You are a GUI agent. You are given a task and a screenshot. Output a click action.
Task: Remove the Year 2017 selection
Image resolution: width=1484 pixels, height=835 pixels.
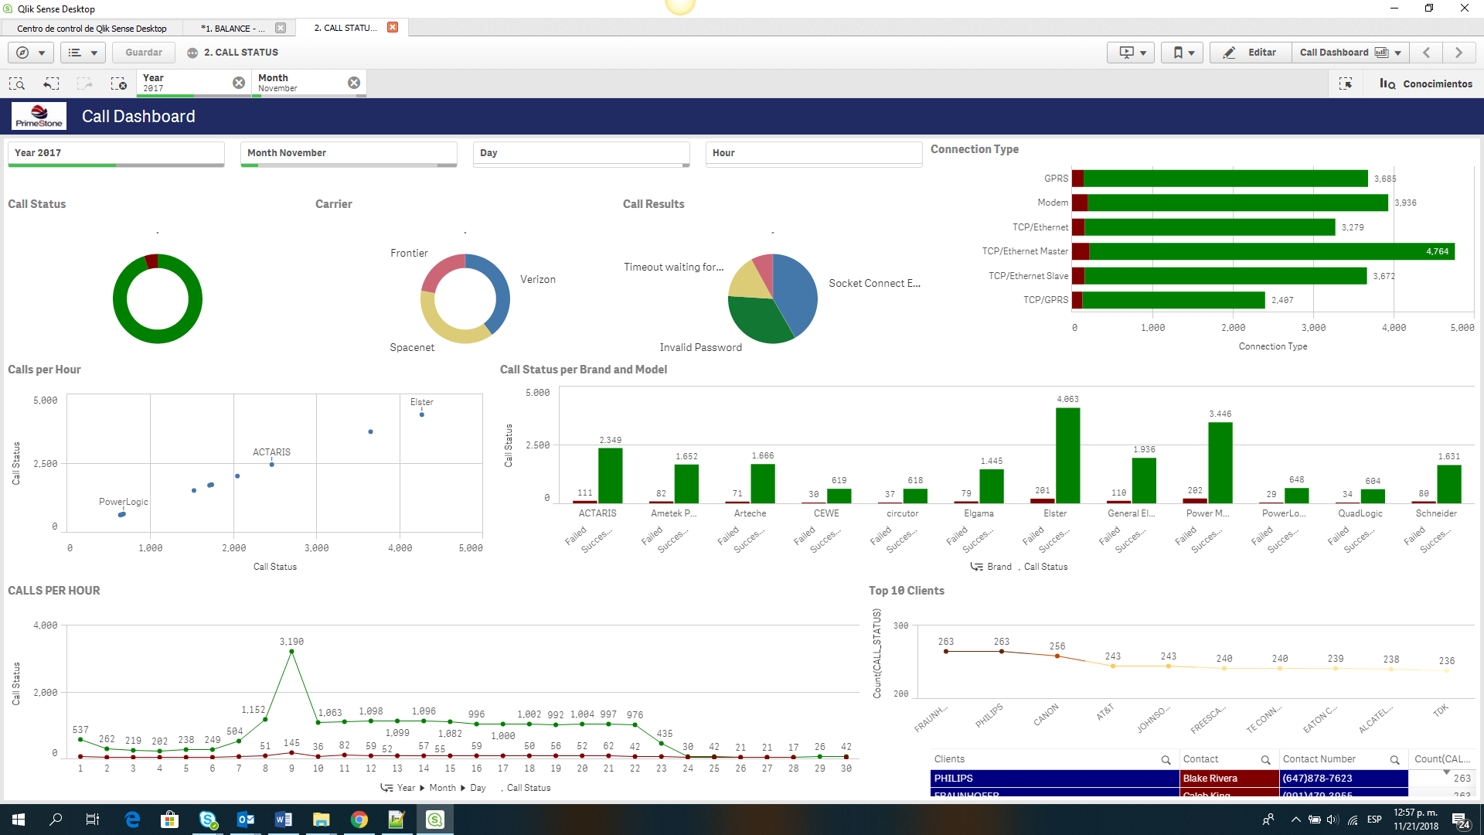tap(239, 83)
